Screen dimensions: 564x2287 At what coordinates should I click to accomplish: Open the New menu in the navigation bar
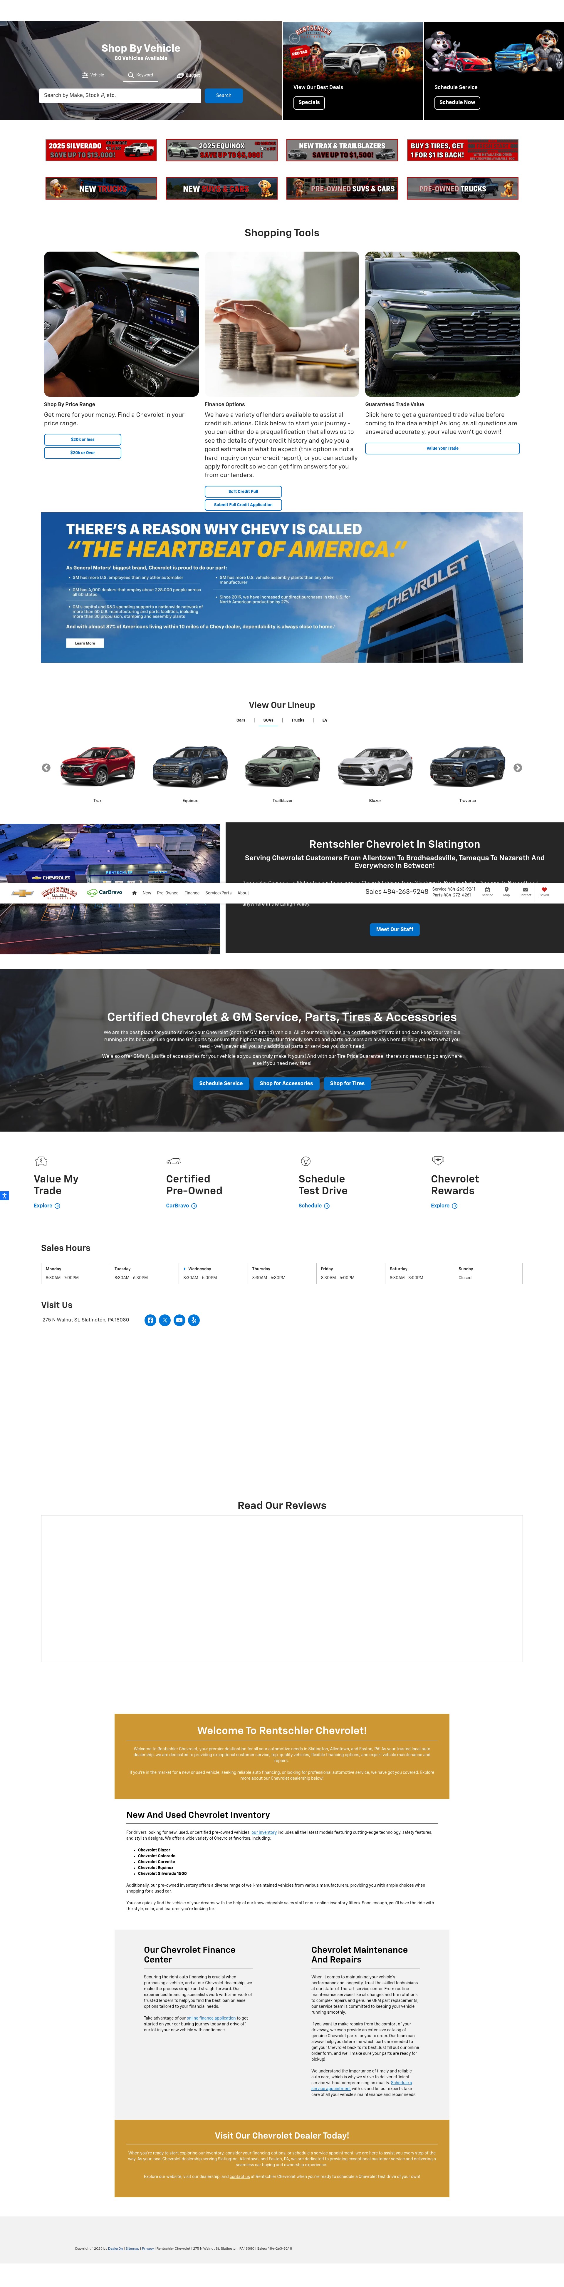tap(147, 893)
